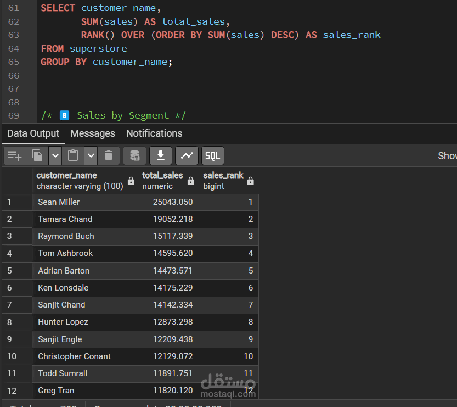Click the 14175.229 total sales cell
The image size is (457, 407).
point(168,288)
